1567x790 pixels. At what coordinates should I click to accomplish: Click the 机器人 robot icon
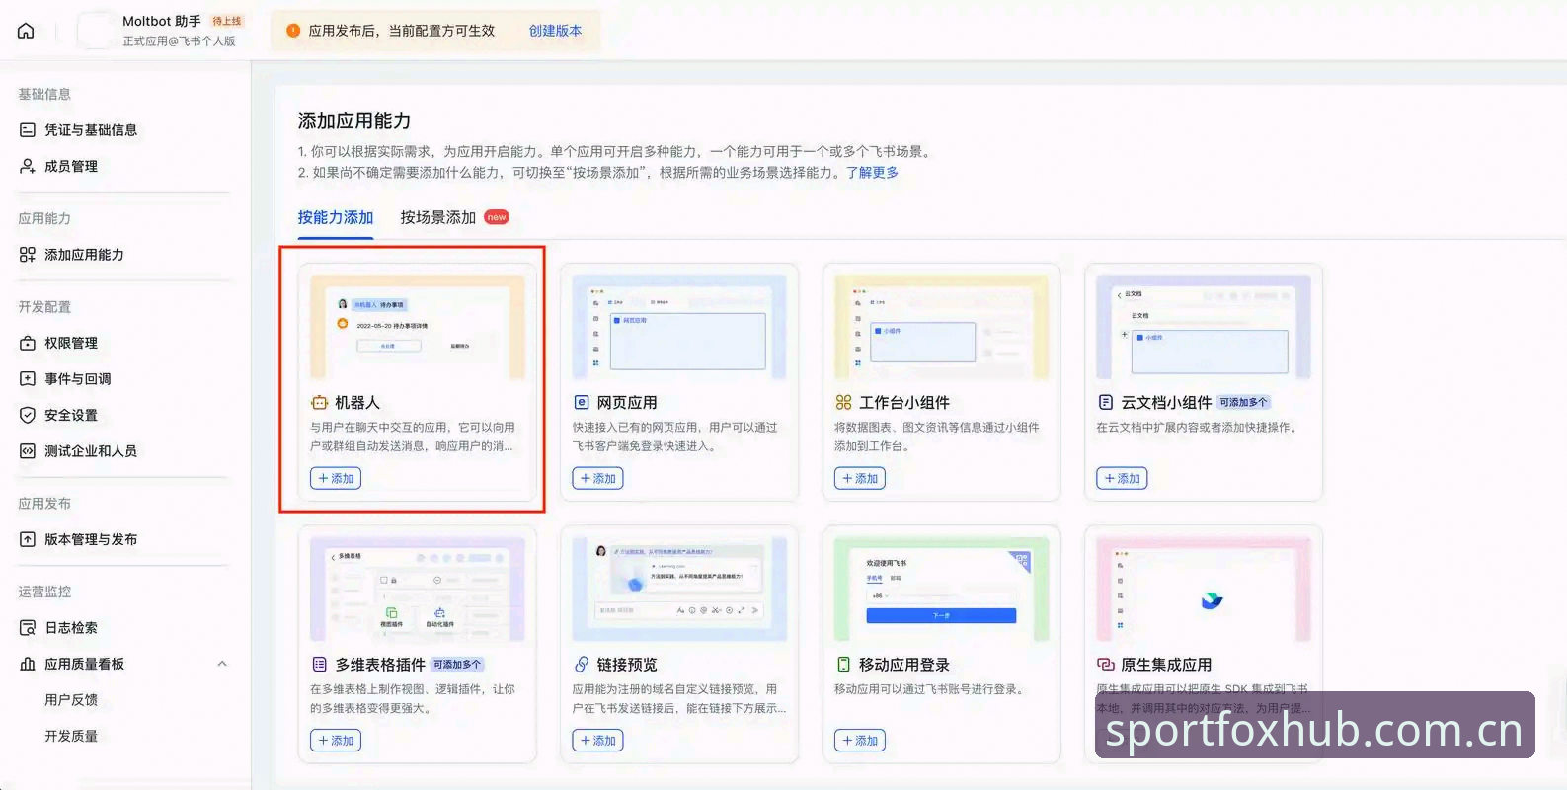pos(319,403)
